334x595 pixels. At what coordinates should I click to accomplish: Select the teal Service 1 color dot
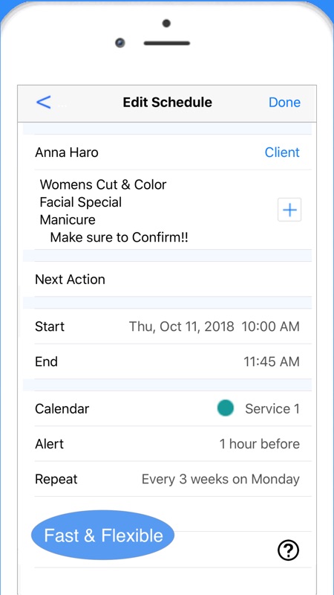(x=226, y=408)
